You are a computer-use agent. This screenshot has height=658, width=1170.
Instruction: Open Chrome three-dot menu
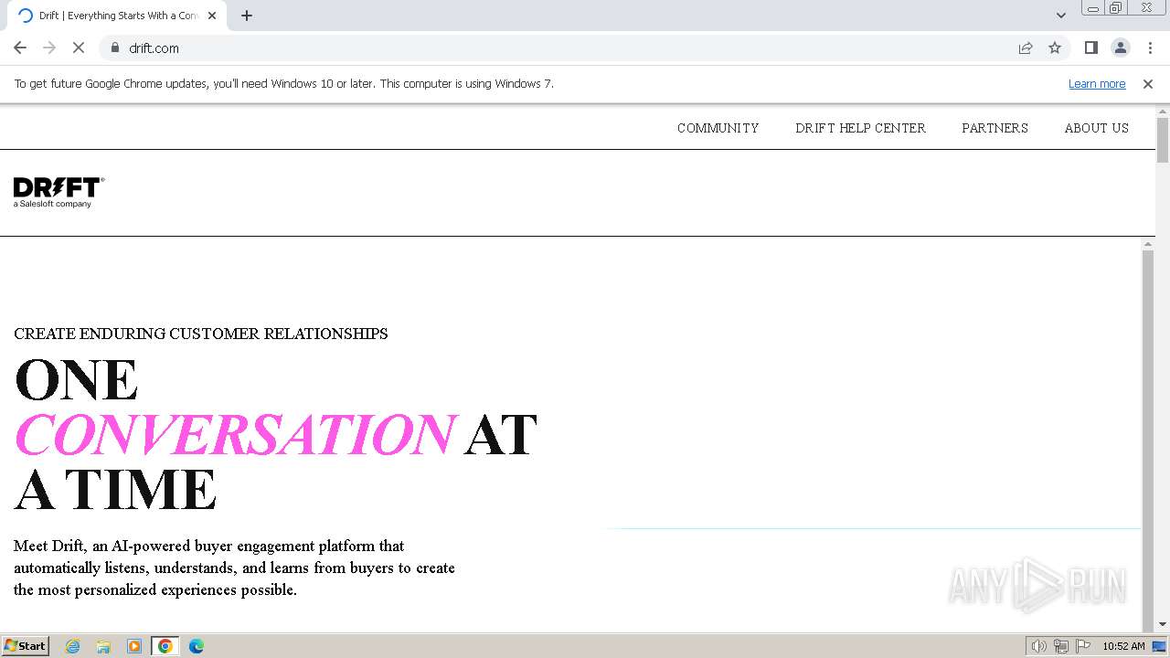(x=1150, y=48)
